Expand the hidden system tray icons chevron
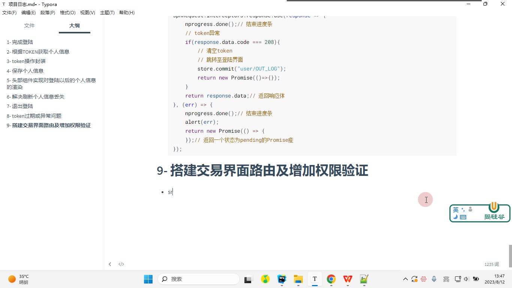This screenshot has height=288, width=512. click(x=405, y=279)
